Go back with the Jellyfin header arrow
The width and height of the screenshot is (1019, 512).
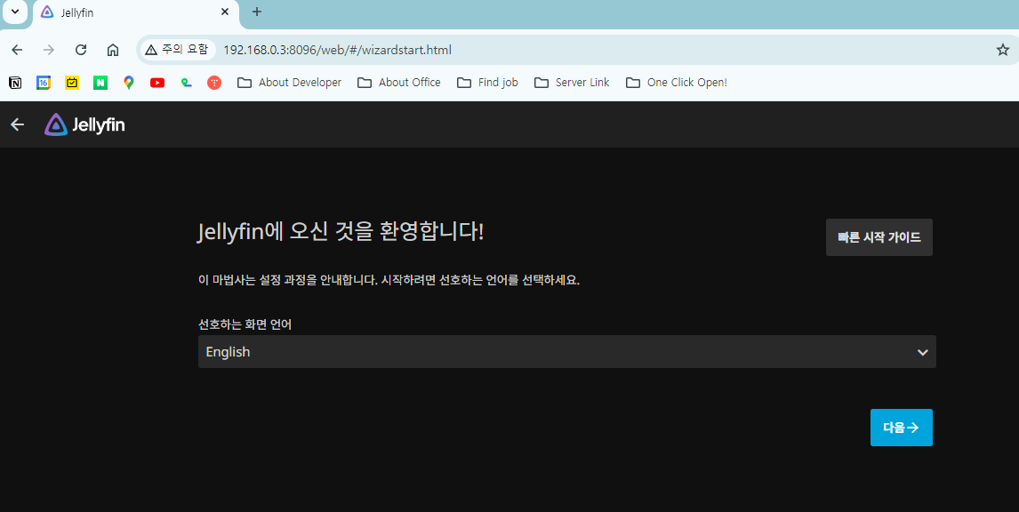click(x=18, y=124)
